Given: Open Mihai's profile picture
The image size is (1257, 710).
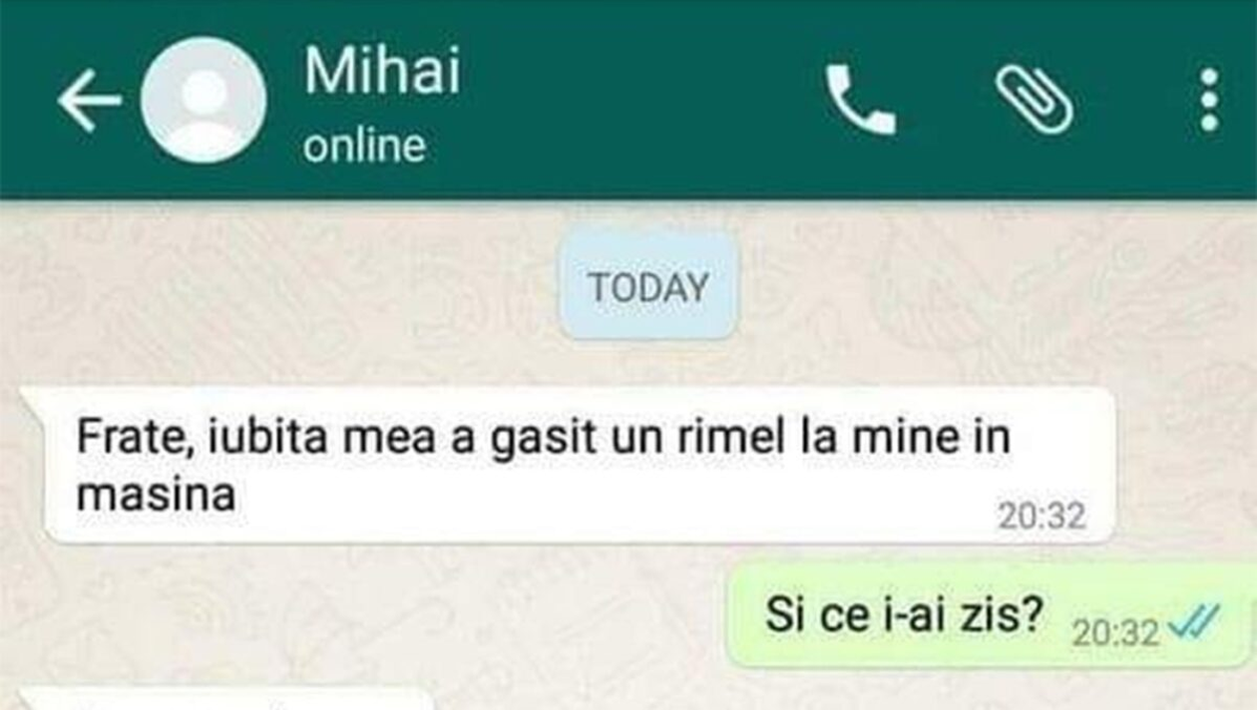Looking at the screenshot, I should click(x=204, y=100).
